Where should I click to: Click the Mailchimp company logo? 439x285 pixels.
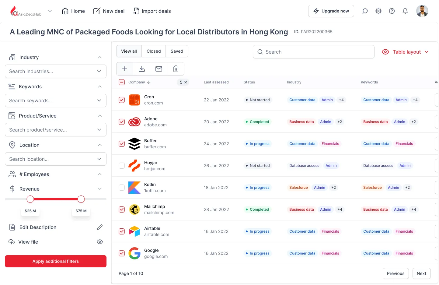134,209
